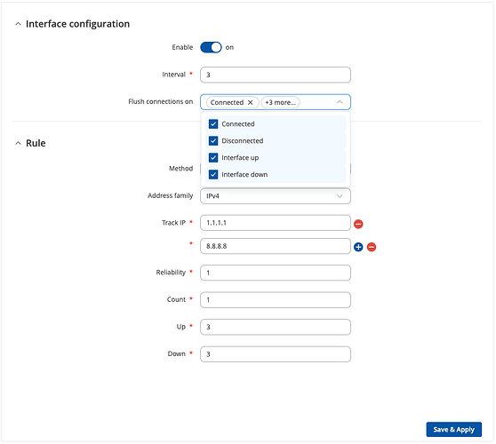This screenshot has height=444, width=496.
Task: Collapse the Rule section
Action: (x=18, y=143)
